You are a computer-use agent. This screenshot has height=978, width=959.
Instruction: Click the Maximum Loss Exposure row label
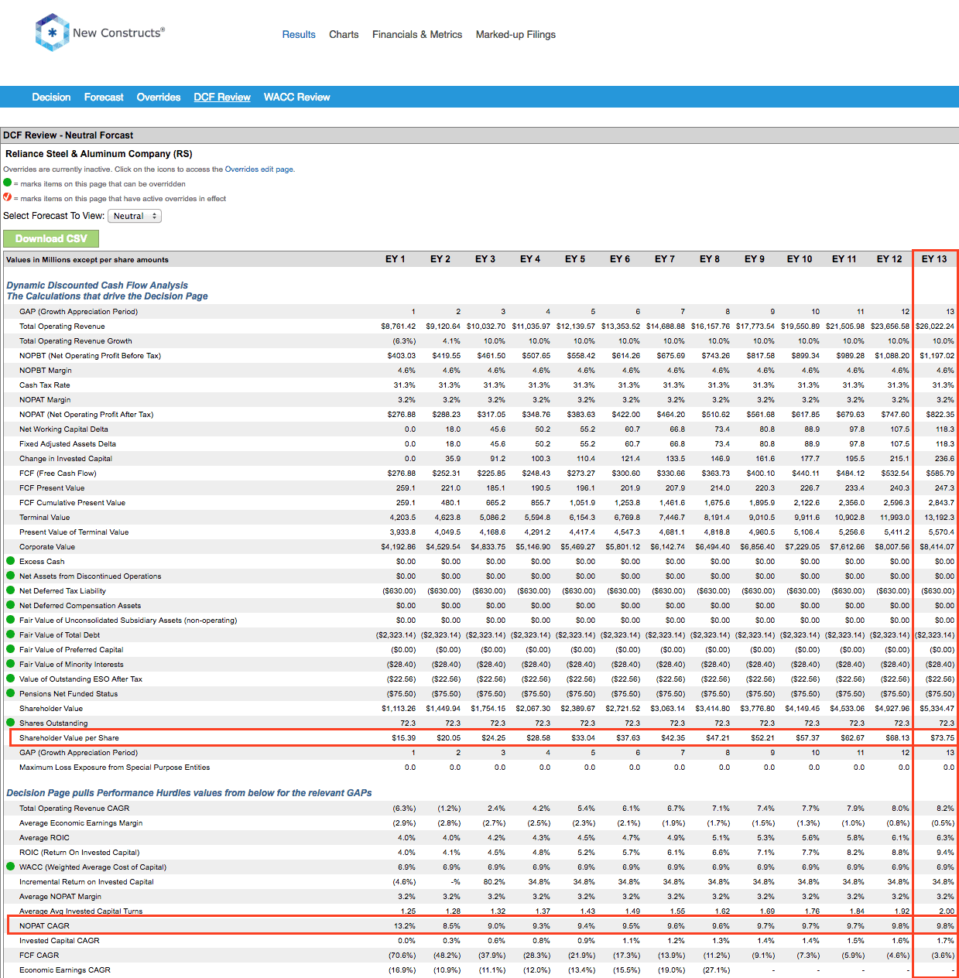click(115, 768)
